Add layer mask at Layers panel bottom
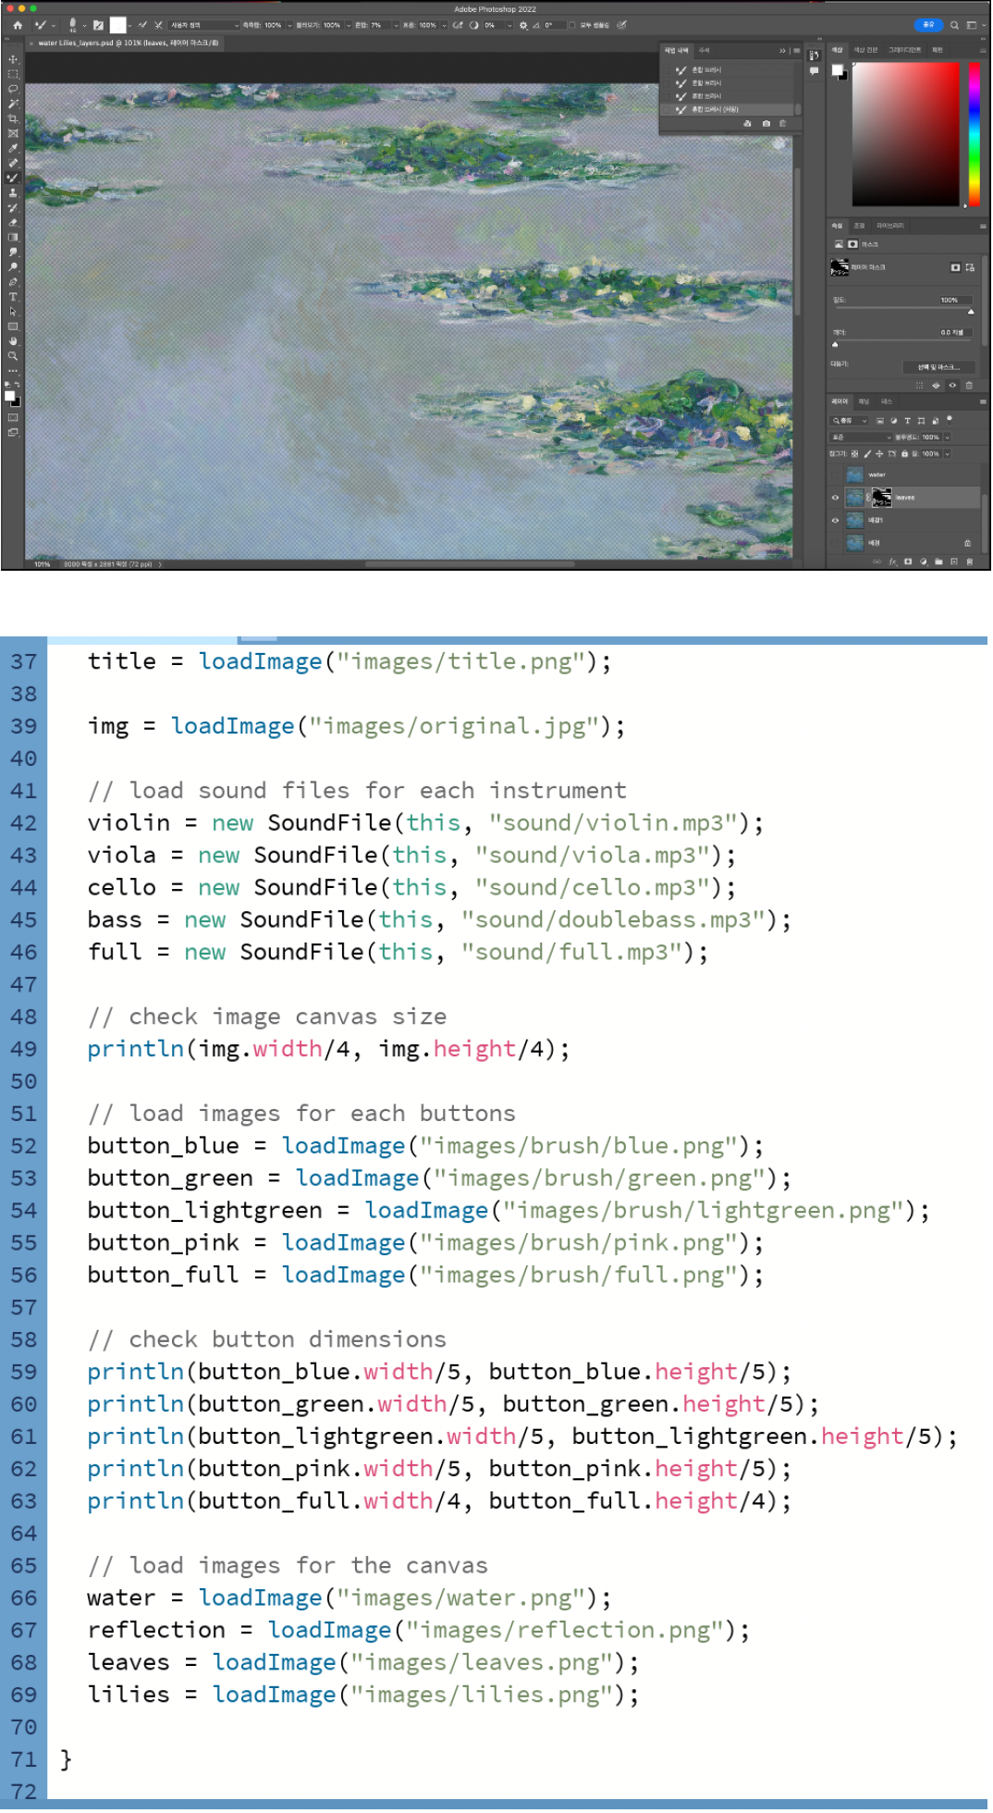 coord(908,561)
